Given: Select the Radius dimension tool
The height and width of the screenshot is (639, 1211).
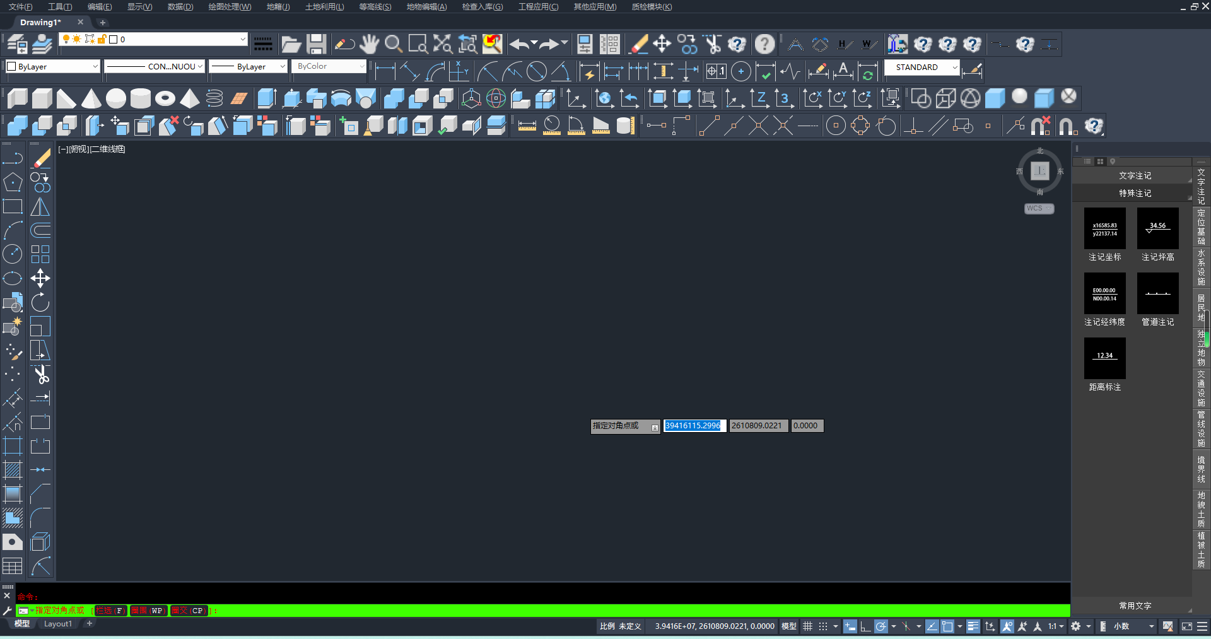Looking at the screenshot, I should point(487,71).
